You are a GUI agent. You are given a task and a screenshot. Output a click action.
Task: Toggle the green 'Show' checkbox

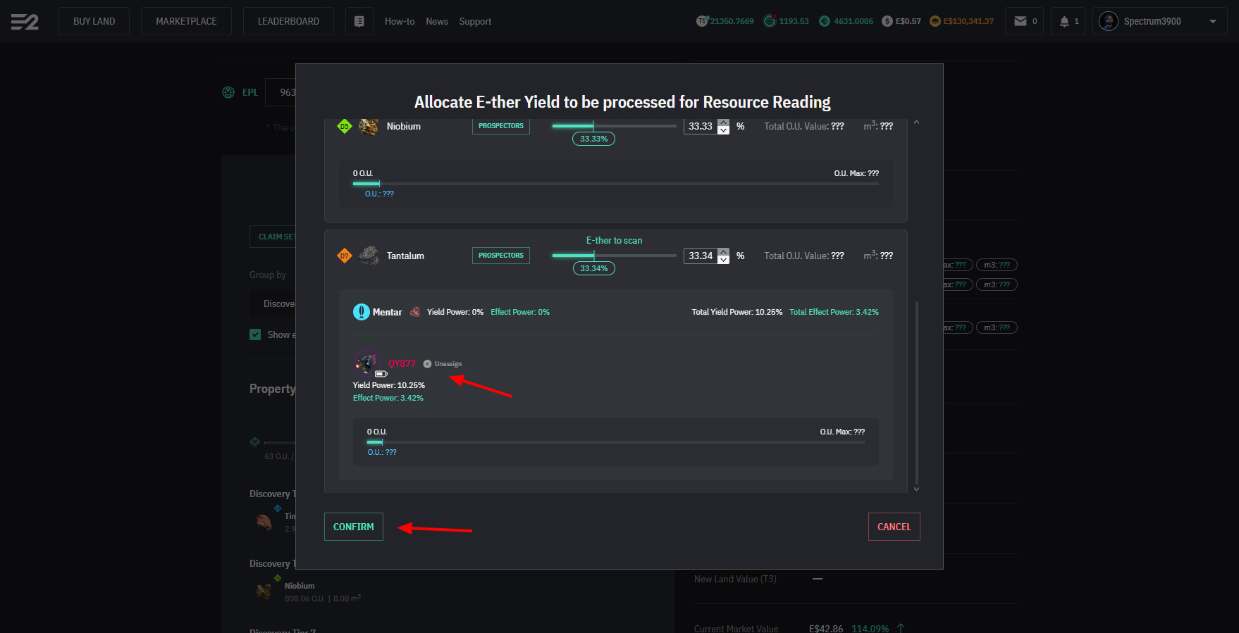255,334
